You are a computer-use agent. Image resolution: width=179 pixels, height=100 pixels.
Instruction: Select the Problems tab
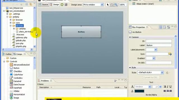click(45, 81)
